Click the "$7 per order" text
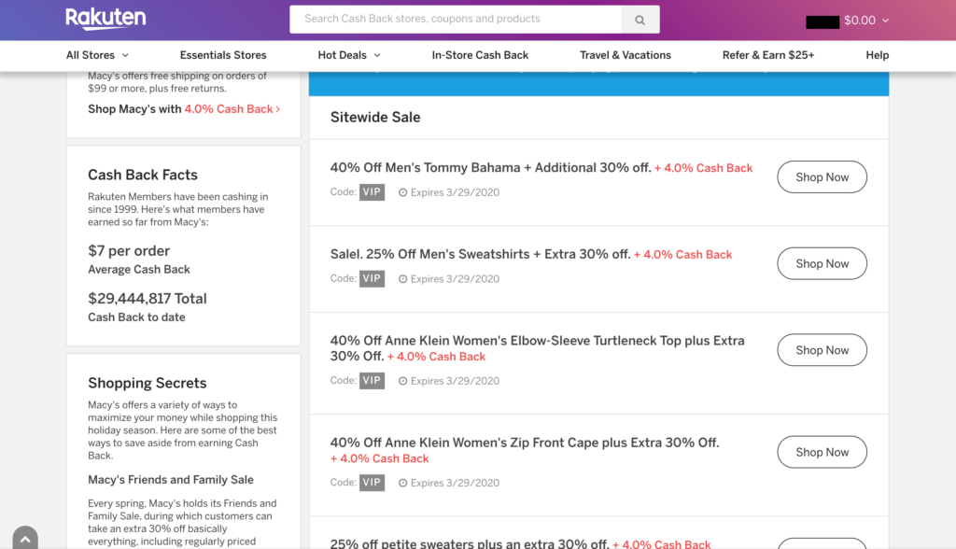The width and height of the screenshot is (956, 549). pyautogui.click(x=129, y=251)
